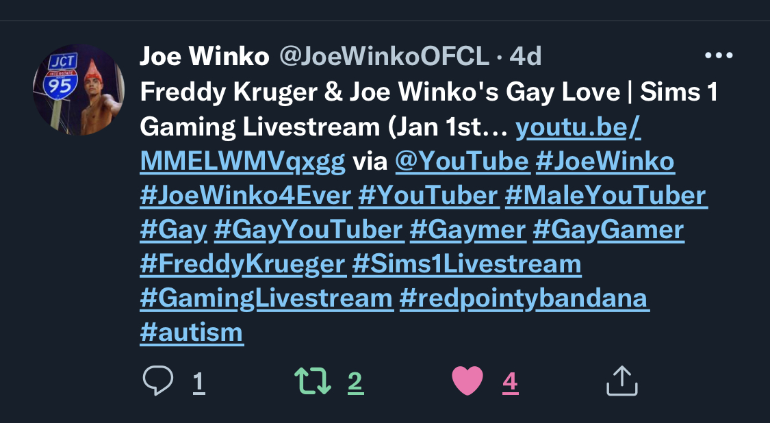Viewport: 770px width, 423px height.
Task: Open Joe Winko's profile avatar picture
Action: coord(79,90)
